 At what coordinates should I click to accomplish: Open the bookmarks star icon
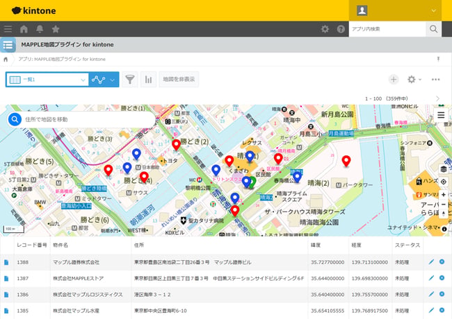coord(56,29)
